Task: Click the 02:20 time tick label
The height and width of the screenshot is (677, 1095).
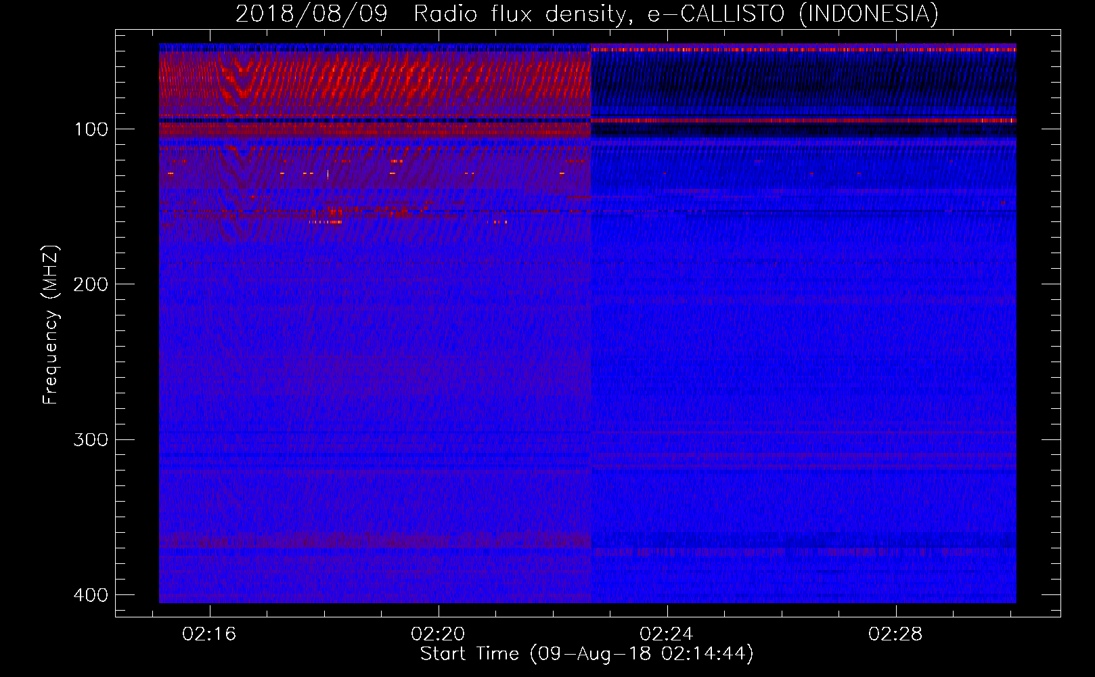Action: (438, 634)
